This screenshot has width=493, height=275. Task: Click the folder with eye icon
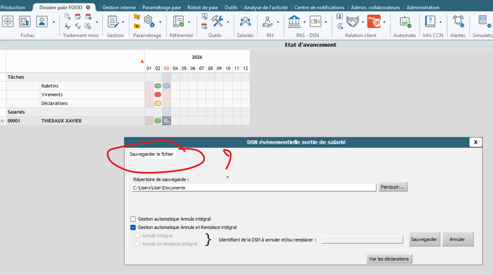[x=137, y=17]
